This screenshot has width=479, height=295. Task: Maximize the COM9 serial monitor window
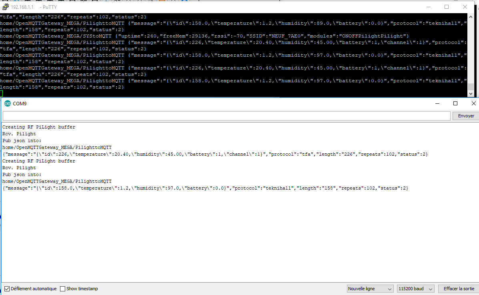[455, 103]
